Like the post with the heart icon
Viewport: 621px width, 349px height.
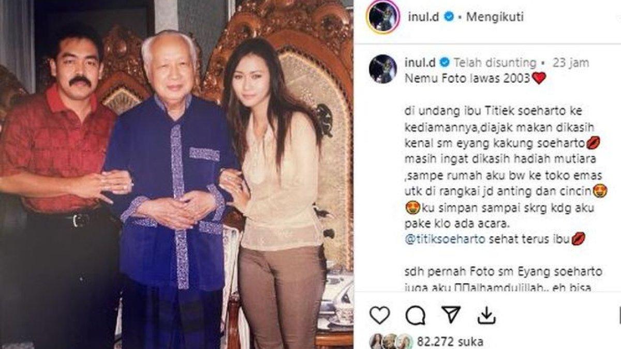point(380,314)
